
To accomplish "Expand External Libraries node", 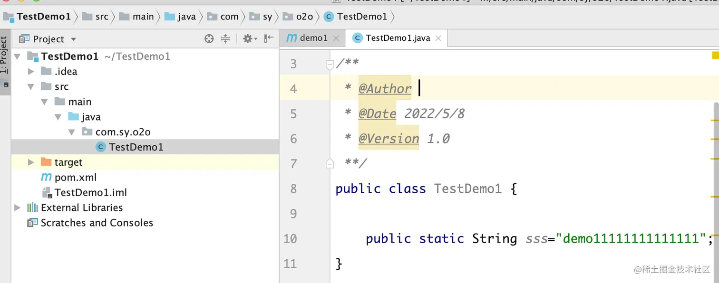I will 18,208.
